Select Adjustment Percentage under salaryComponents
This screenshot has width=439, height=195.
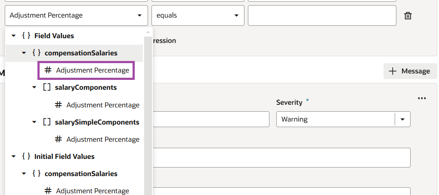(x=103, y=105)
